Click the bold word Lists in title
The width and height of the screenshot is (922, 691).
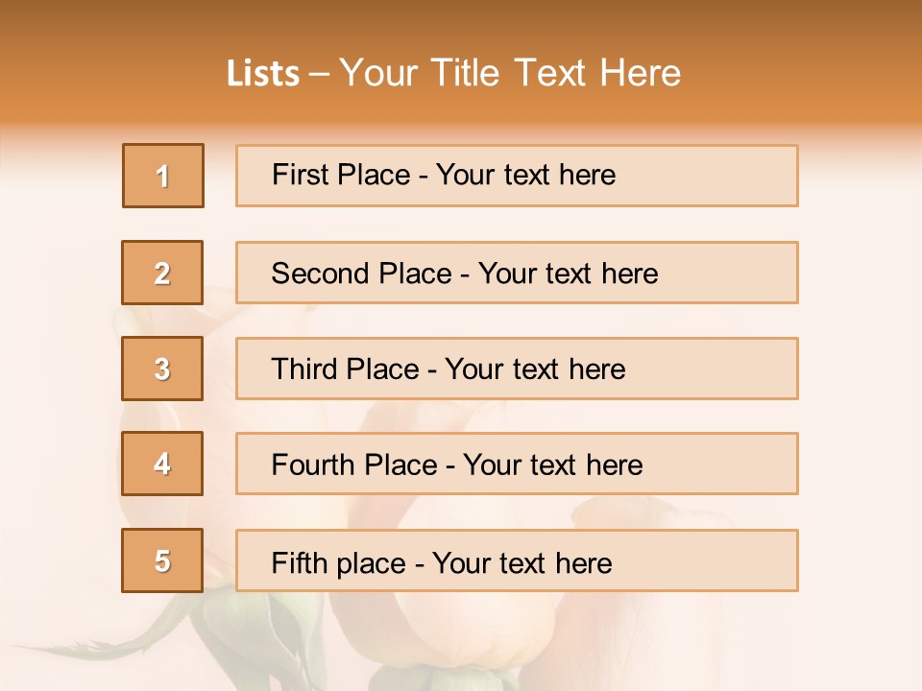click(x=263, y=73)
